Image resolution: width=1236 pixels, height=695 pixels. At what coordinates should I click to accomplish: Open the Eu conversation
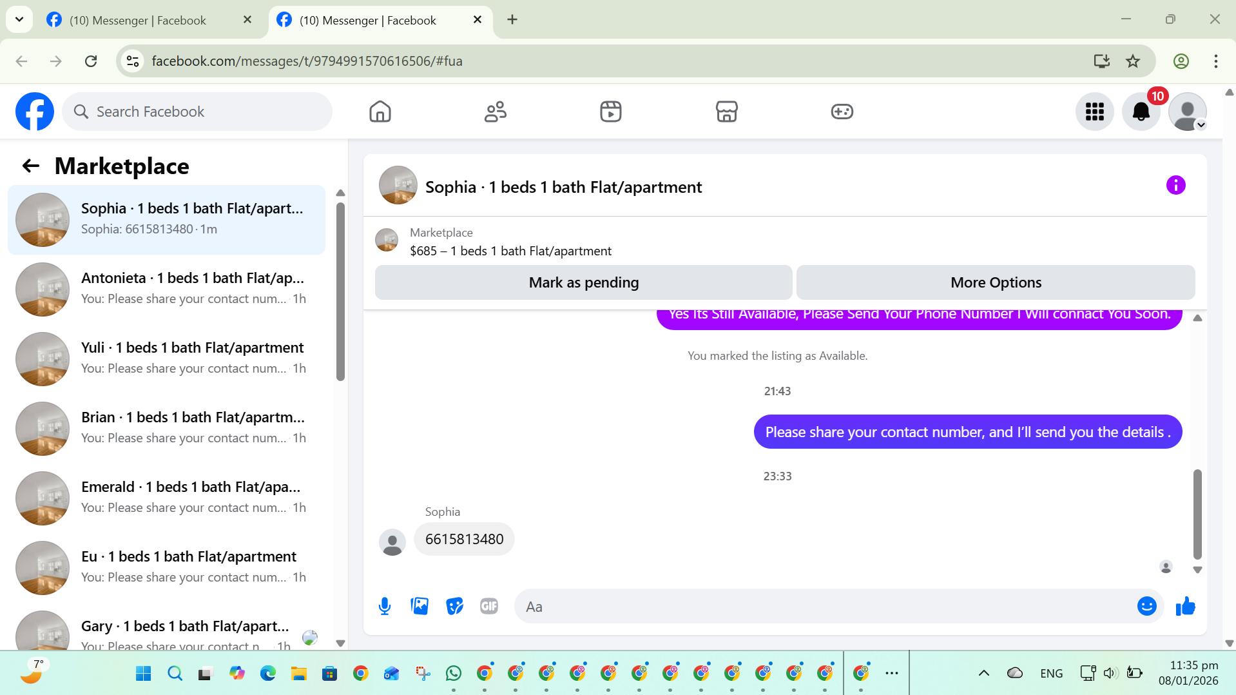(166, 568)
